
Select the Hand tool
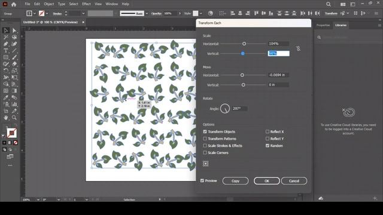6,118
